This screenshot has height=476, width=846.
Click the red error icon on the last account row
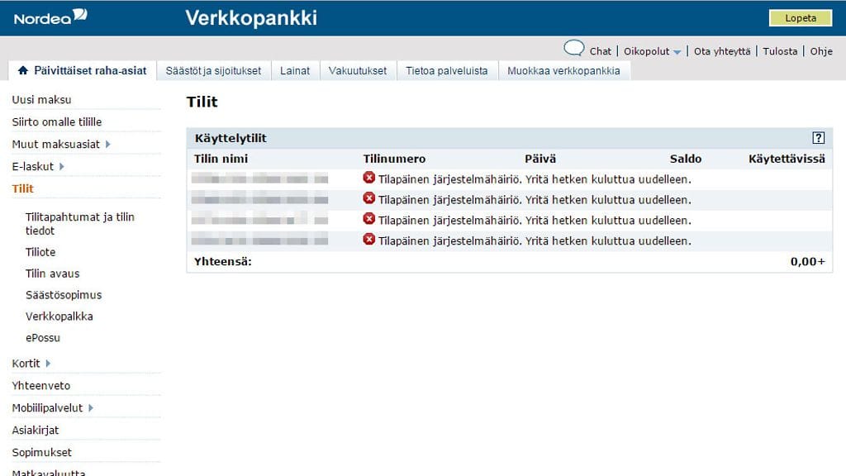point(371,240)
